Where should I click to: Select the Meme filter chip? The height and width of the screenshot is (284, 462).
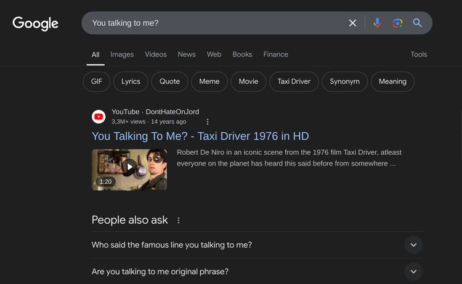point(209,81)
